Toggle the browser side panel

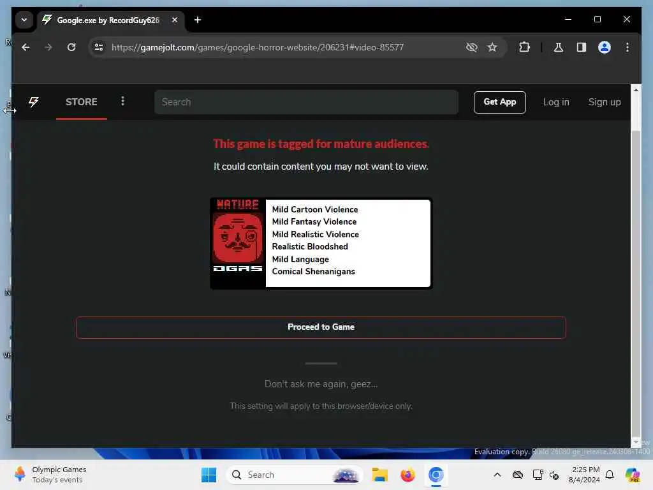582,47
